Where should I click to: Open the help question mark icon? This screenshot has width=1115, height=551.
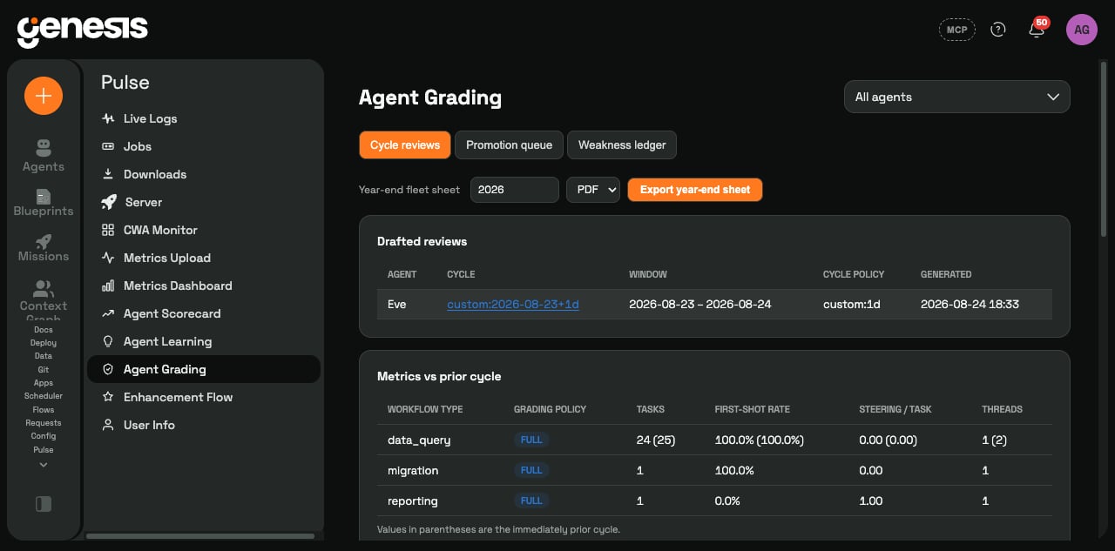tap(998, 30)
